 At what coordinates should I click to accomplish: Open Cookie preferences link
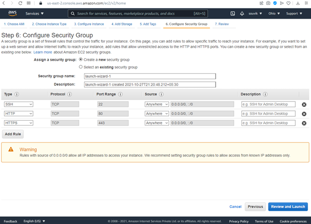coord(293,221)
